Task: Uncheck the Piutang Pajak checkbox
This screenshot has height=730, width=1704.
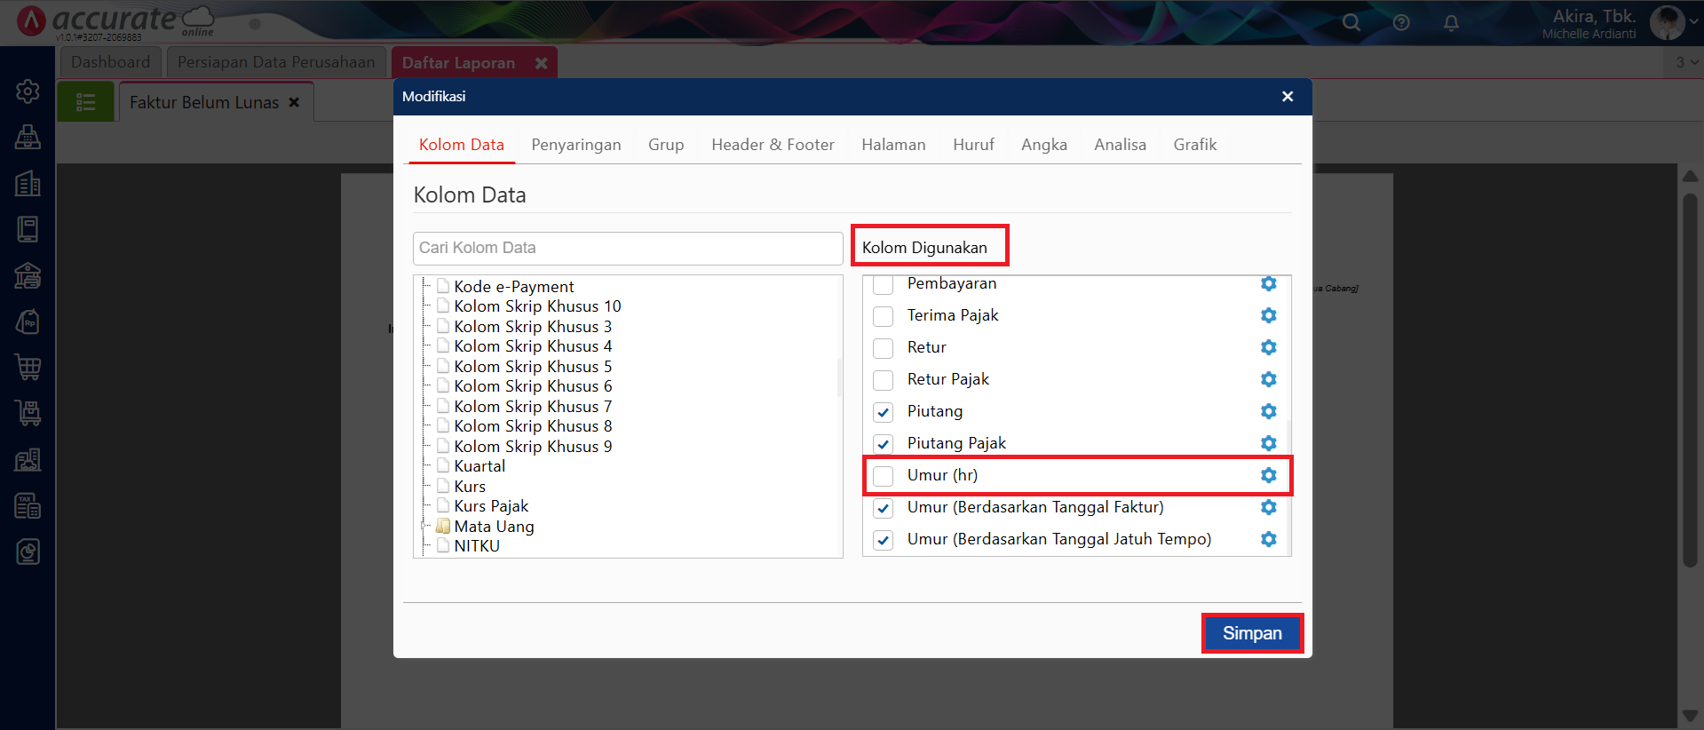Action: [883, 444]
